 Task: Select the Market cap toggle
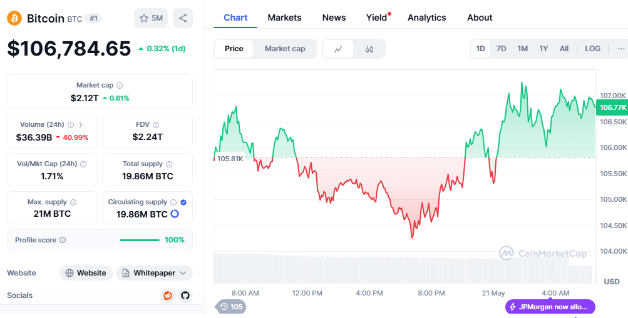[285, 49]
